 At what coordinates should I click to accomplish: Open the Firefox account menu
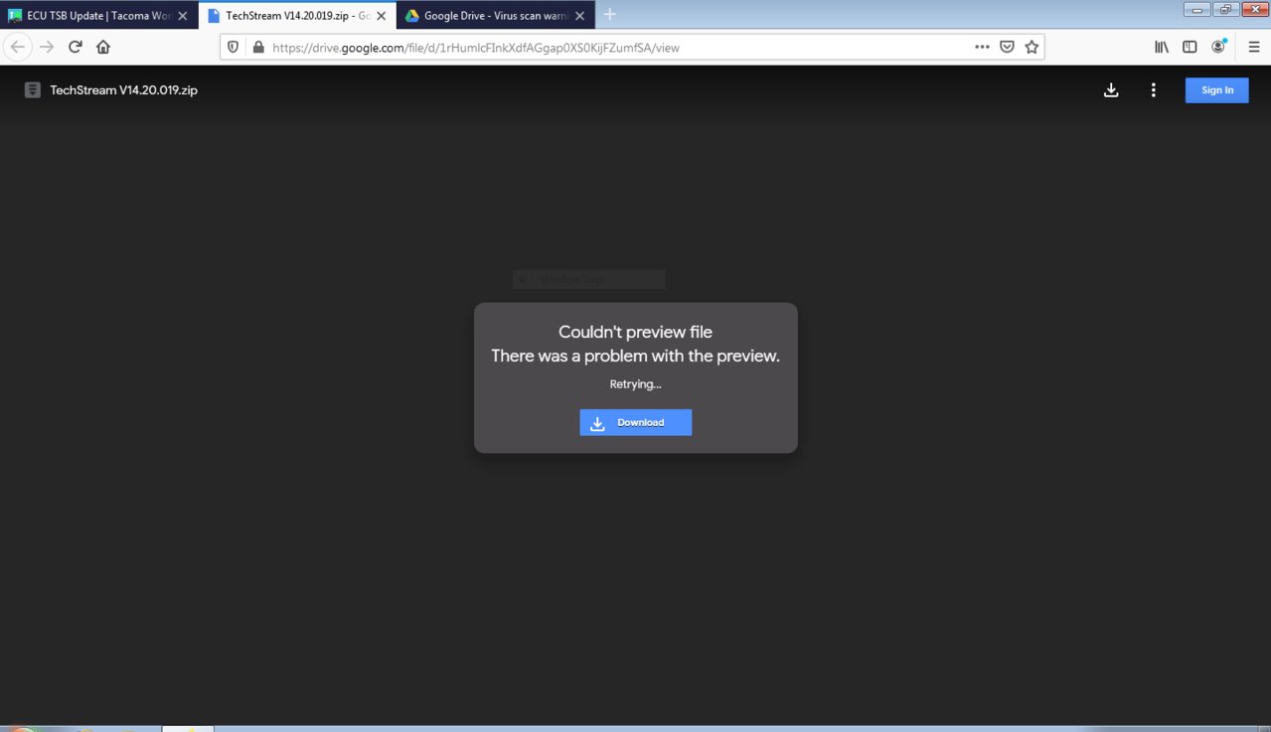click(x=1218, y=47)
